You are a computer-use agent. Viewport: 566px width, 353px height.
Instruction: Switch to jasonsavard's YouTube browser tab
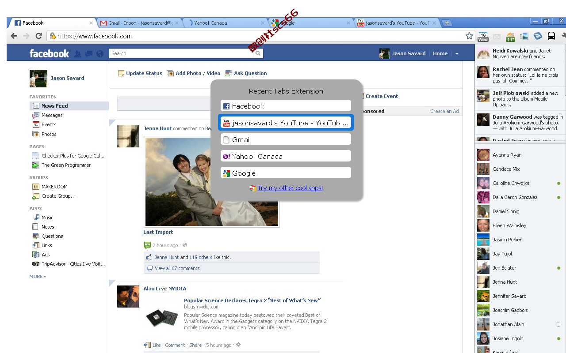(x=396, y=23)
